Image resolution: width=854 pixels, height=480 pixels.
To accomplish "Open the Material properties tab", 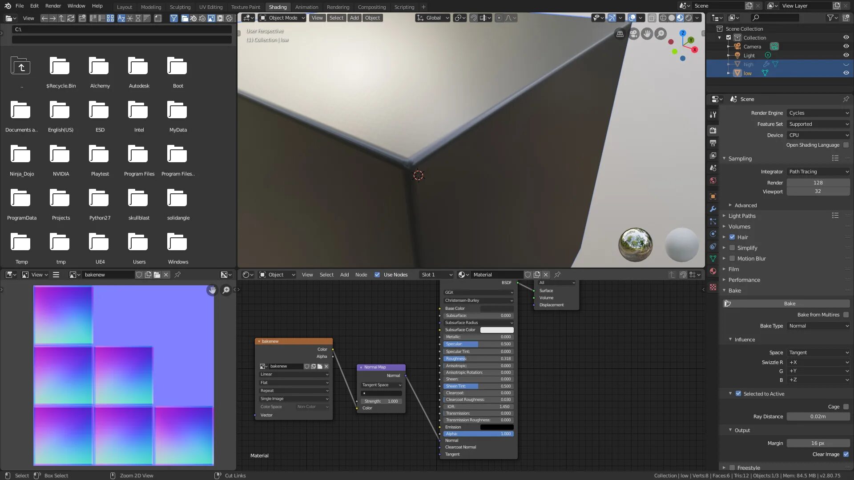I will (713, 271).
